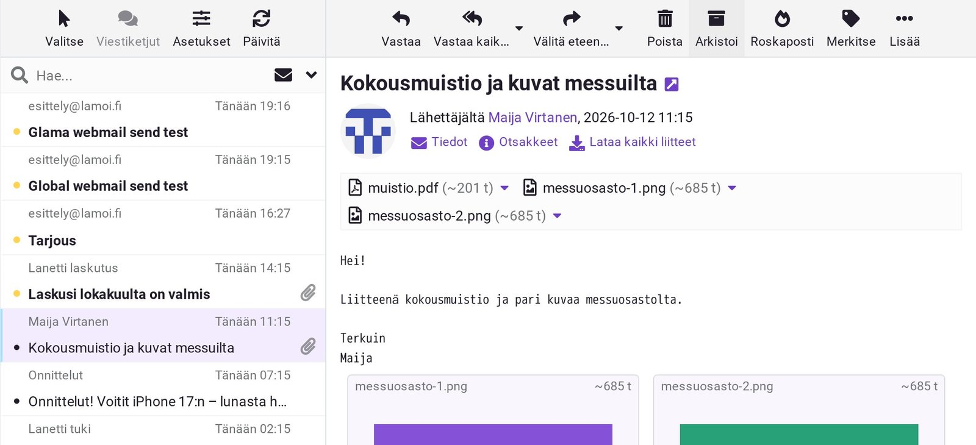This screenshot has height=445, width=976.
Task: Expand forward options dropdown arrow
Action: (x=619, y=29)
